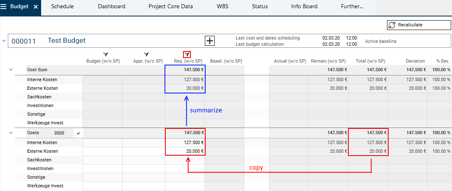This screenshot has height=191, width=452.
Task: Open the WBS tab
Action: [223, 7]
